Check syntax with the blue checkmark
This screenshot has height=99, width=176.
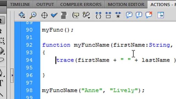coord(54,15)
